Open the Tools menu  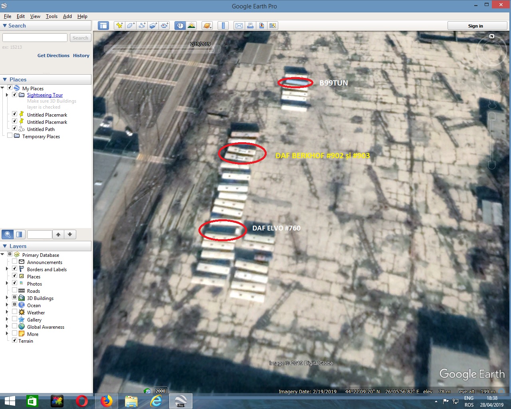pyautogui.click(x=51, y=16)
